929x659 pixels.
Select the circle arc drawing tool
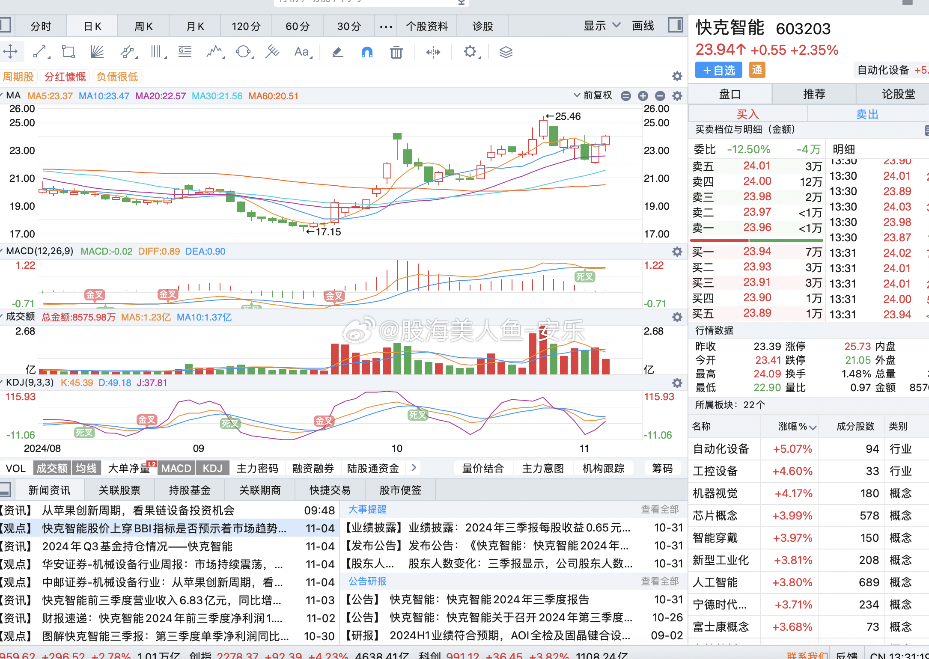point(244,52)
